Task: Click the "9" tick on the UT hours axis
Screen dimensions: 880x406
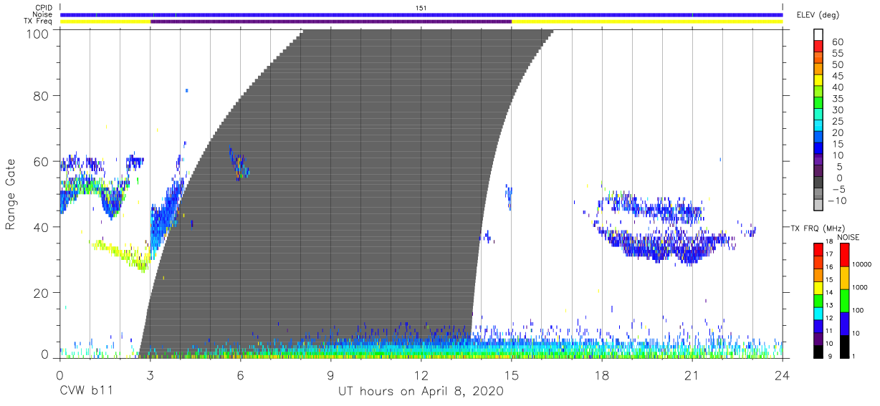Action: click(x=330, y=374)
